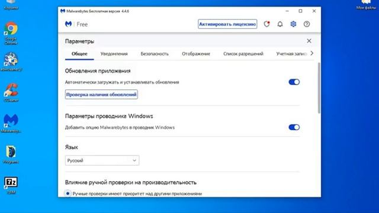The width and height of the screenshot is (379, 213).
Task: Click Проверка наличия обновлений button
Action: click(x=101, y=95)
